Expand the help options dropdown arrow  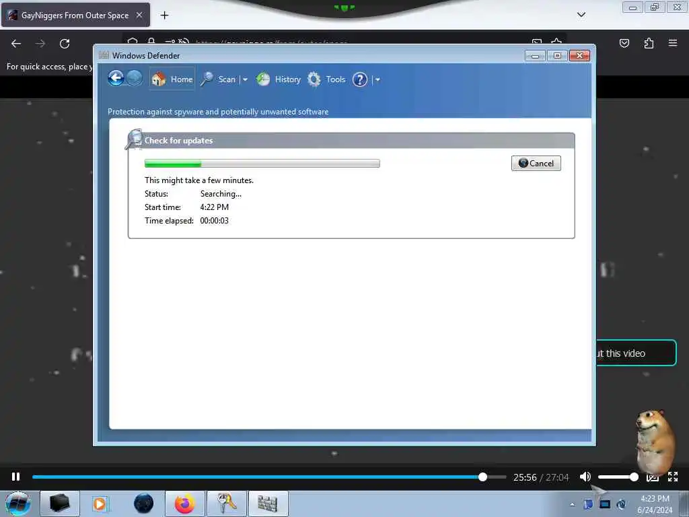(377, 79)
